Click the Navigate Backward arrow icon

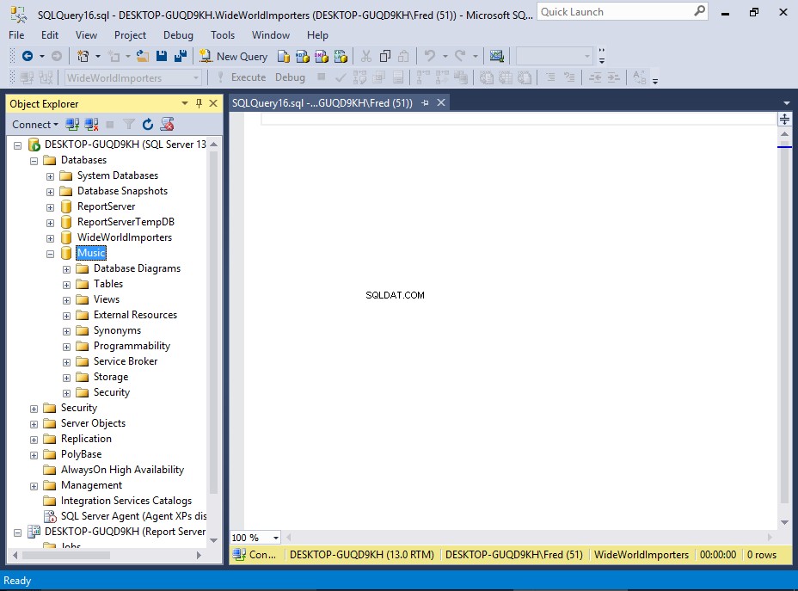click(x=28, y=56)
